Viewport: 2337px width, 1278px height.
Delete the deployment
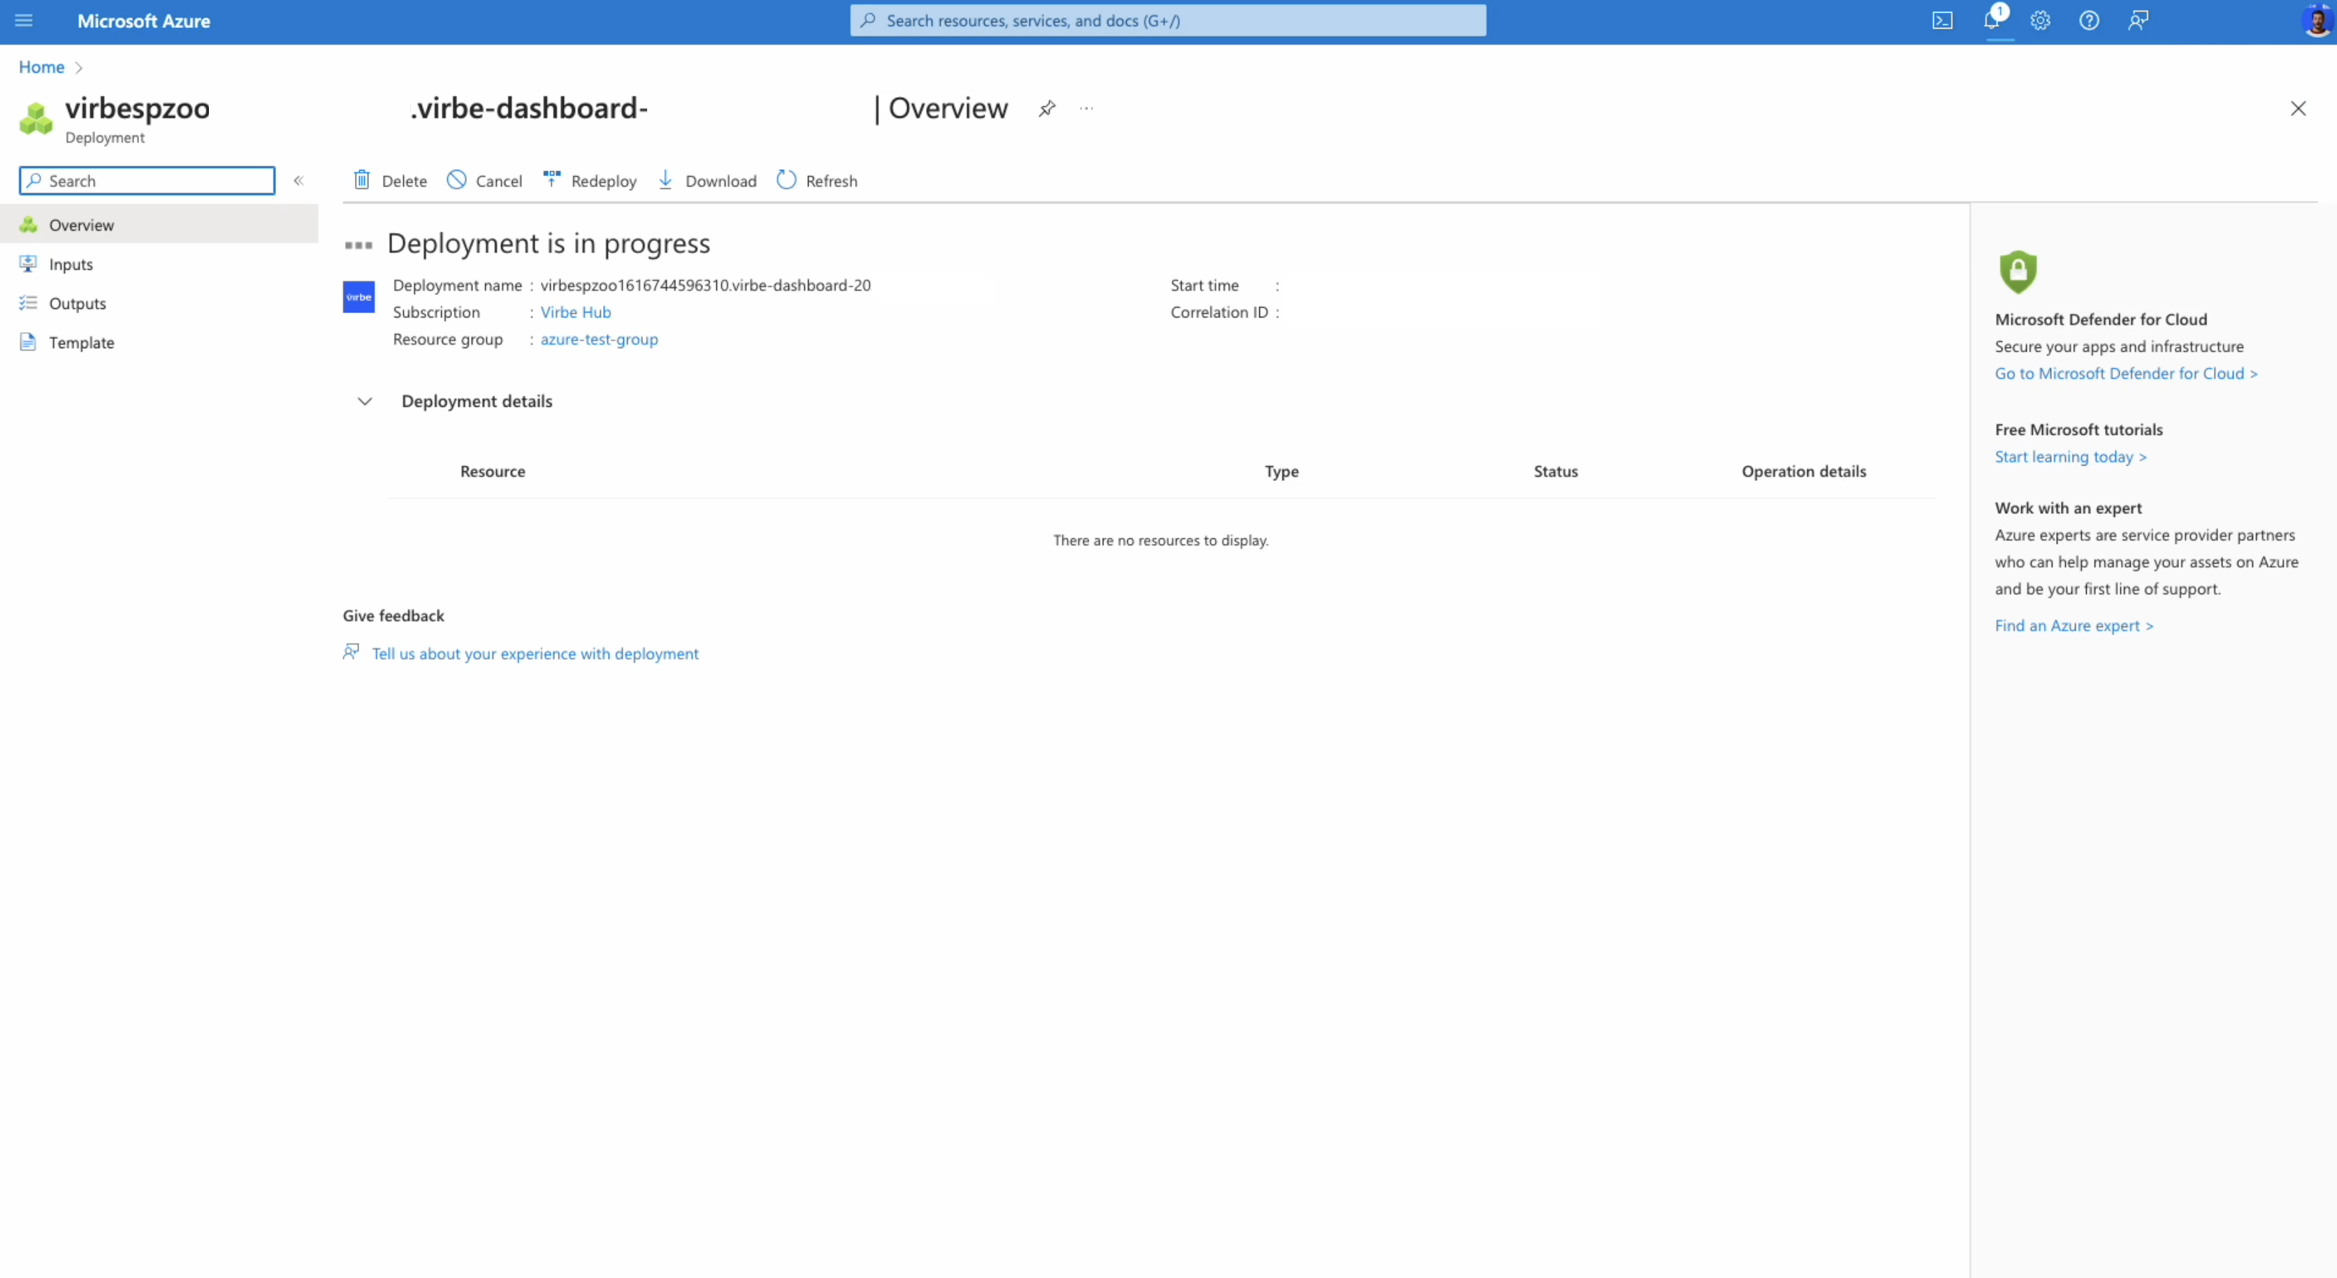point(390,180)
